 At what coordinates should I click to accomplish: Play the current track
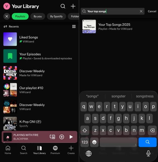pos(71,137)
